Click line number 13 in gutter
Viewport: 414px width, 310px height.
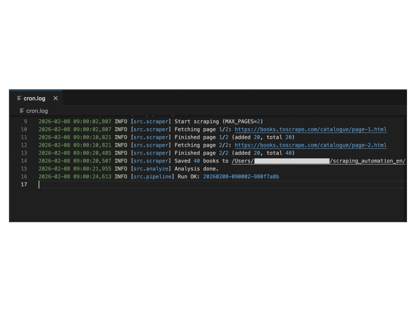click(x=24, y=153)
